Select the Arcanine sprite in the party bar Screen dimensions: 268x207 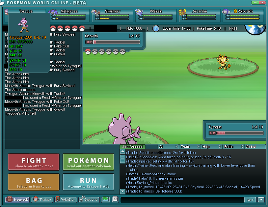tap(182, 12)
